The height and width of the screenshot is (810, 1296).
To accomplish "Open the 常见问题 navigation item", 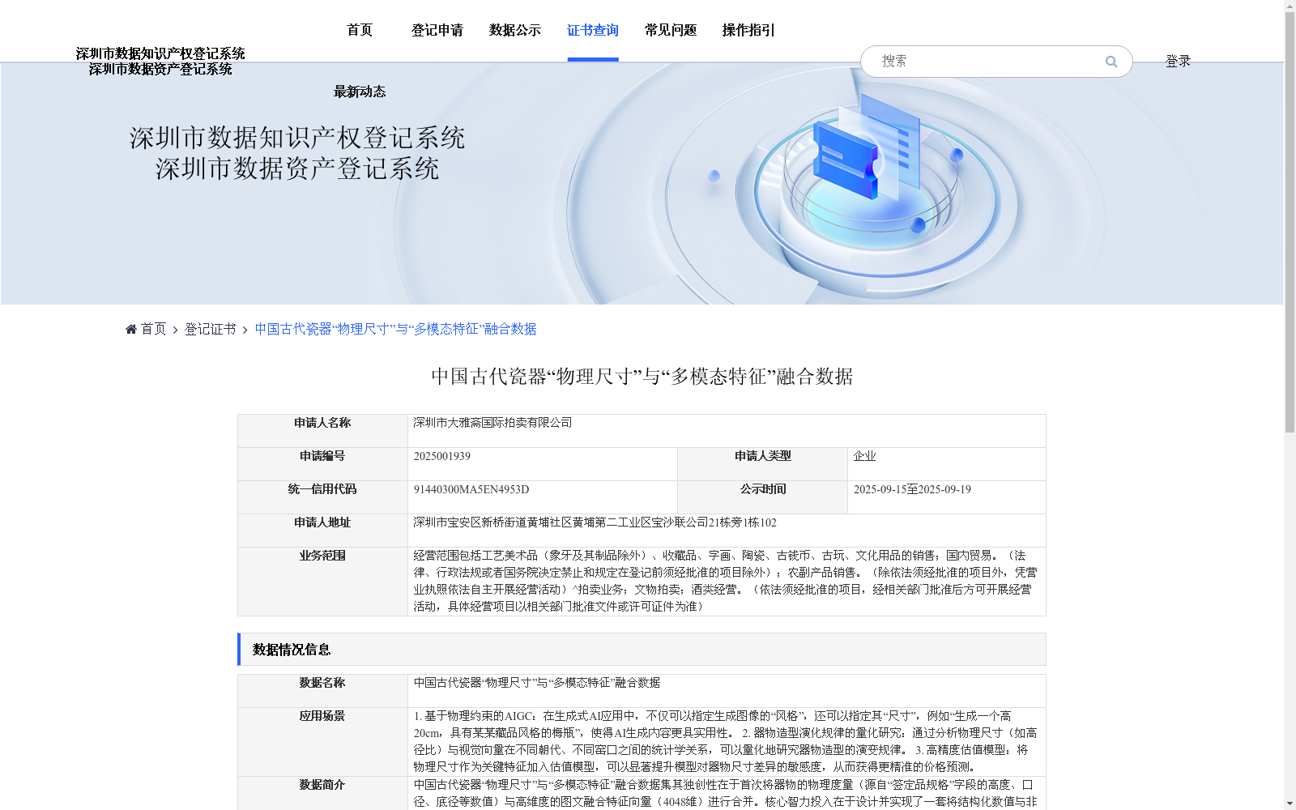I will [x=671, y=30].
